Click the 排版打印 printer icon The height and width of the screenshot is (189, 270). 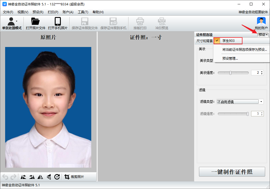click(140, 21)
